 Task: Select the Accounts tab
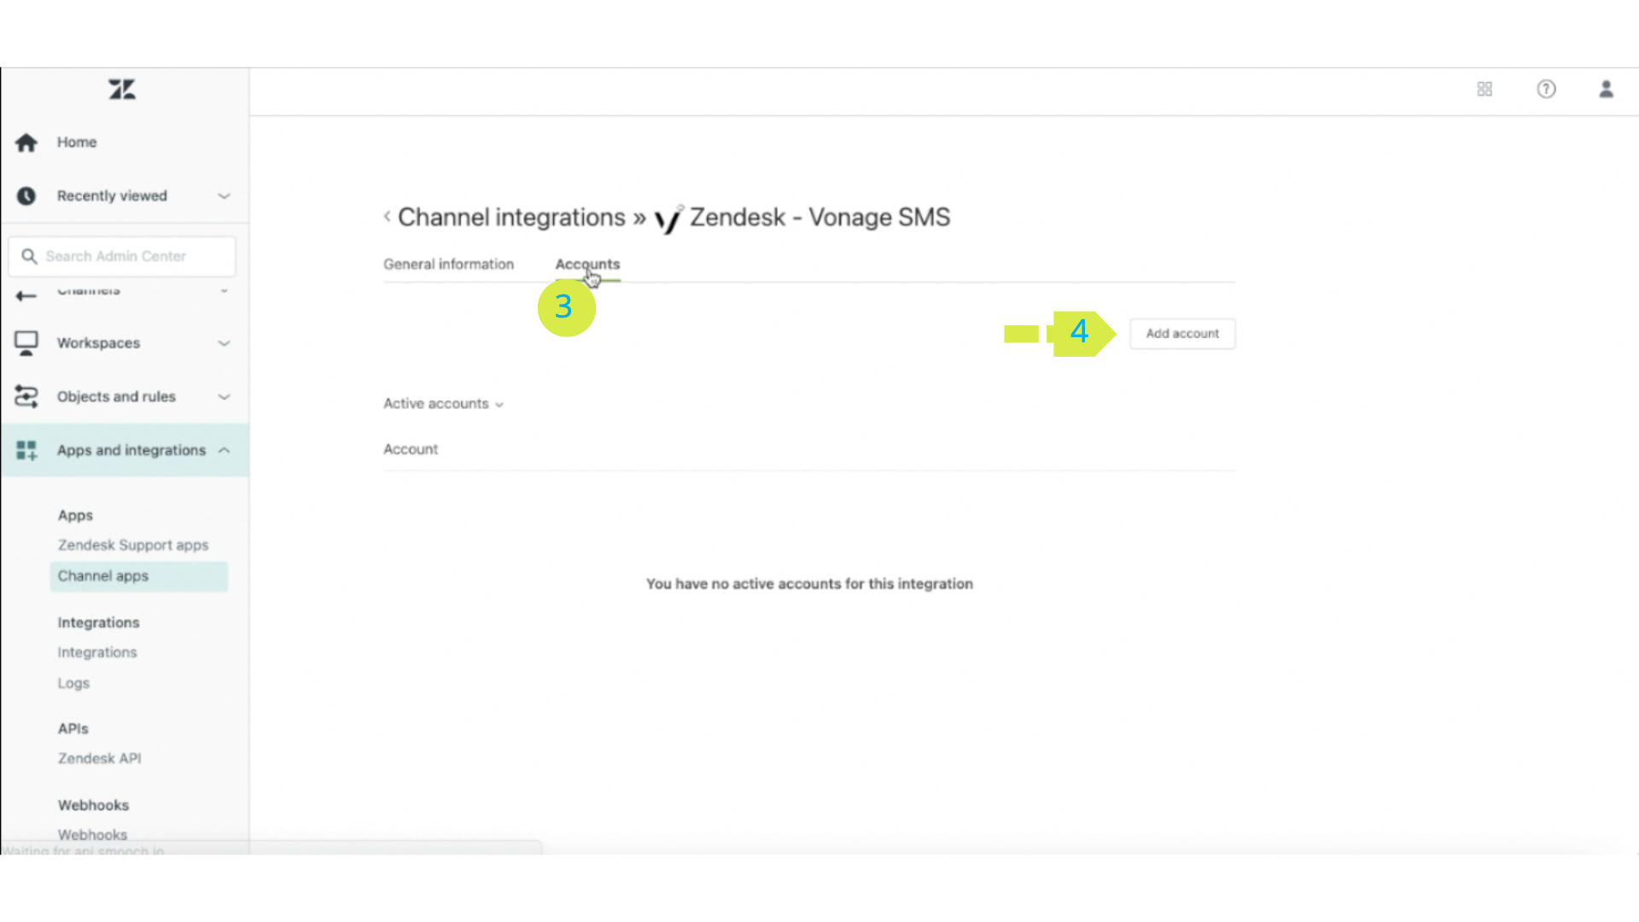[x=587, y=265]
